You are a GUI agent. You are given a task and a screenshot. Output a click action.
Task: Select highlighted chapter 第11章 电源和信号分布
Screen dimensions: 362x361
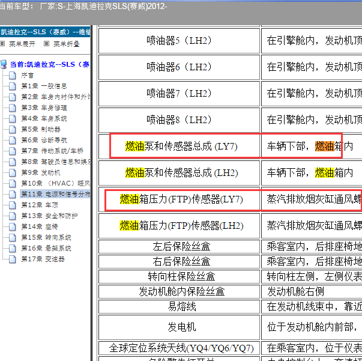[55, 194]
